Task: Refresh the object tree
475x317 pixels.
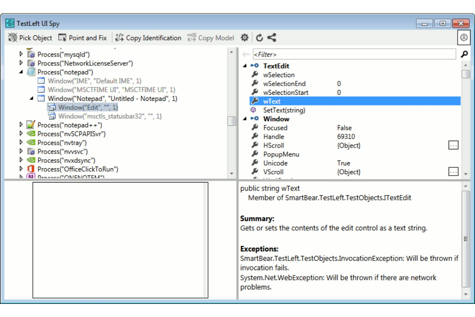Action: tap(260, 38)
